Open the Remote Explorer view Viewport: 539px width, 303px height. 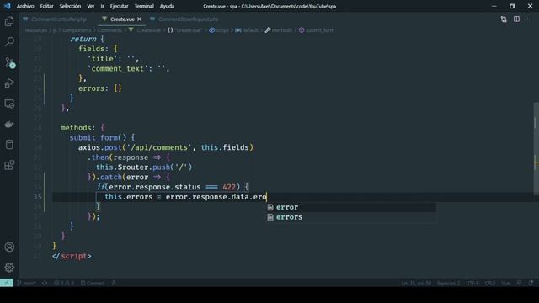pos(9,104)
